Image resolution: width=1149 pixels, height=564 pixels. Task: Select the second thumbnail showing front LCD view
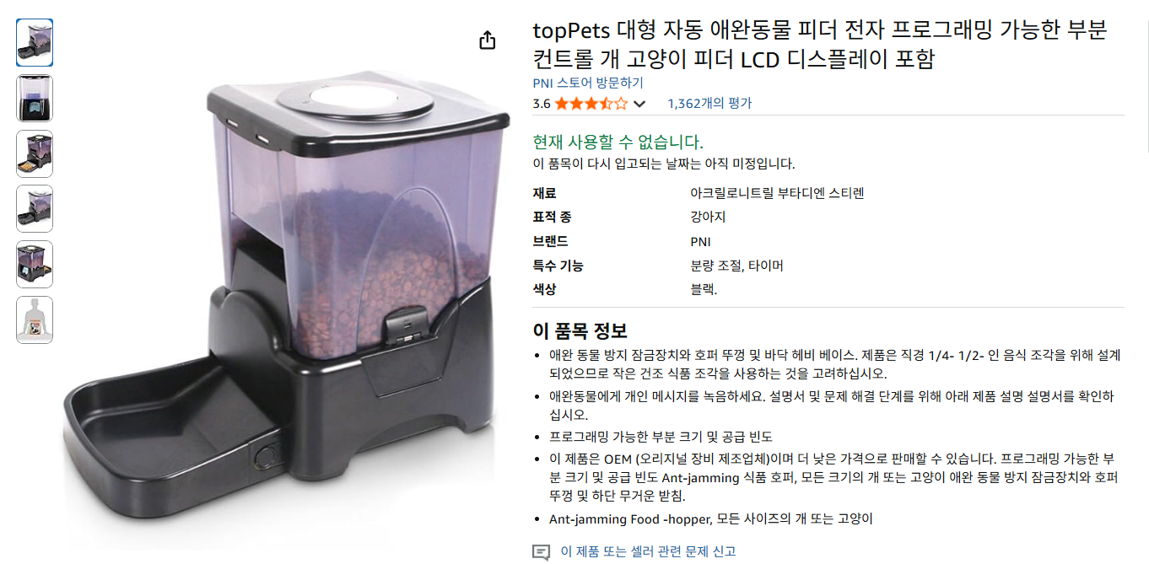(x=35, y=99)
